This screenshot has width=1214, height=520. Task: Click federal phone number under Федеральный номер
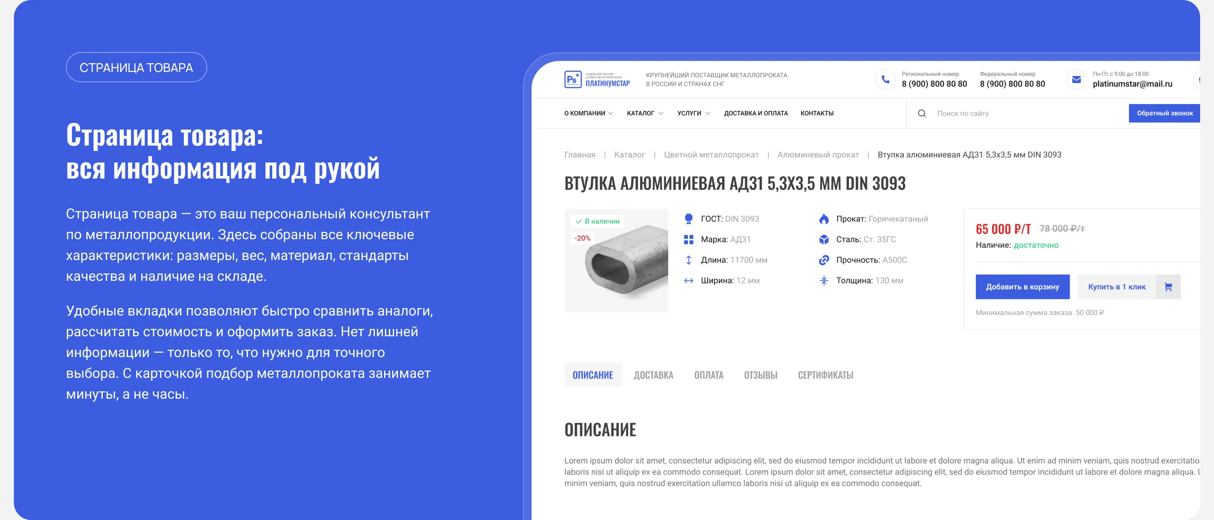1012,84
